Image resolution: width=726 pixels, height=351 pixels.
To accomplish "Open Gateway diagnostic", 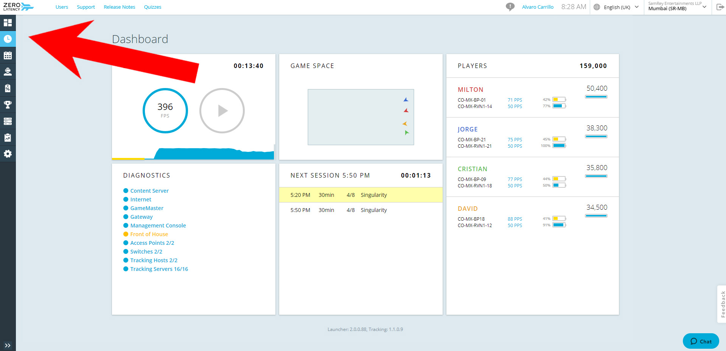I will pos(138,217).
